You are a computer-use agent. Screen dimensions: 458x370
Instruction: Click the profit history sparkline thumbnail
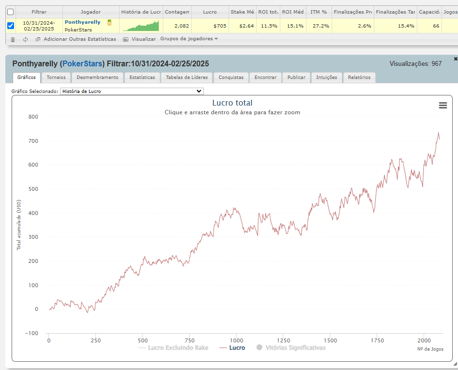click(x=141, y=26)
